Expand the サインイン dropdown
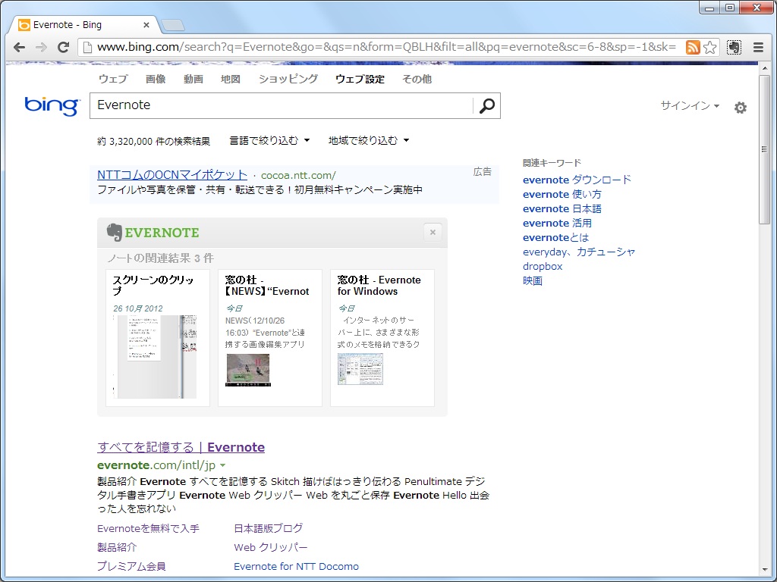Screen dimensions: 777x582 [687, 107]
